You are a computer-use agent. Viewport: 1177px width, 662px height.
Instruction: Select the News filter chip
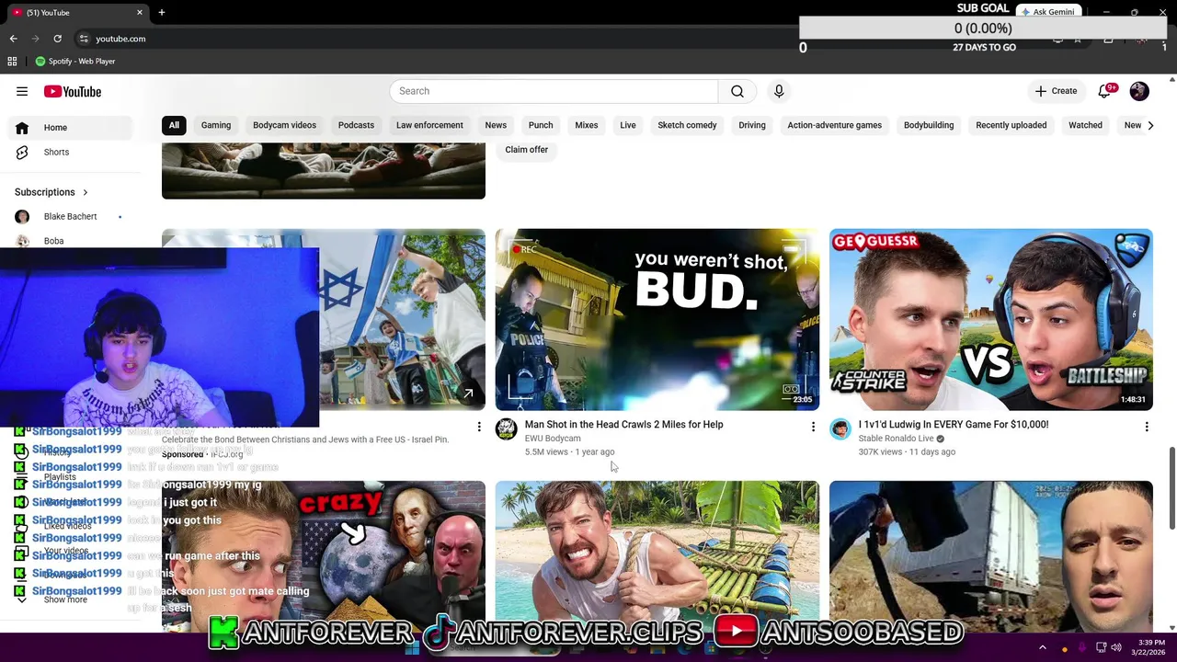(x=496, y=125)
